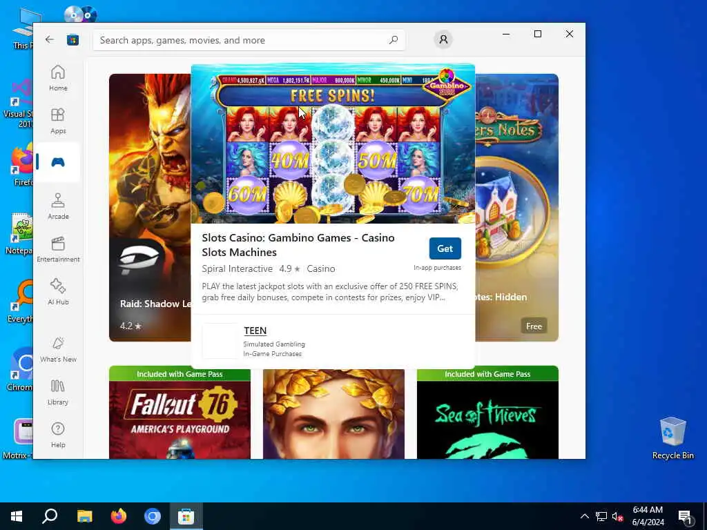Select the Notepad++ desktop shortcut
The image size is (707, 530).
(19, 233)
